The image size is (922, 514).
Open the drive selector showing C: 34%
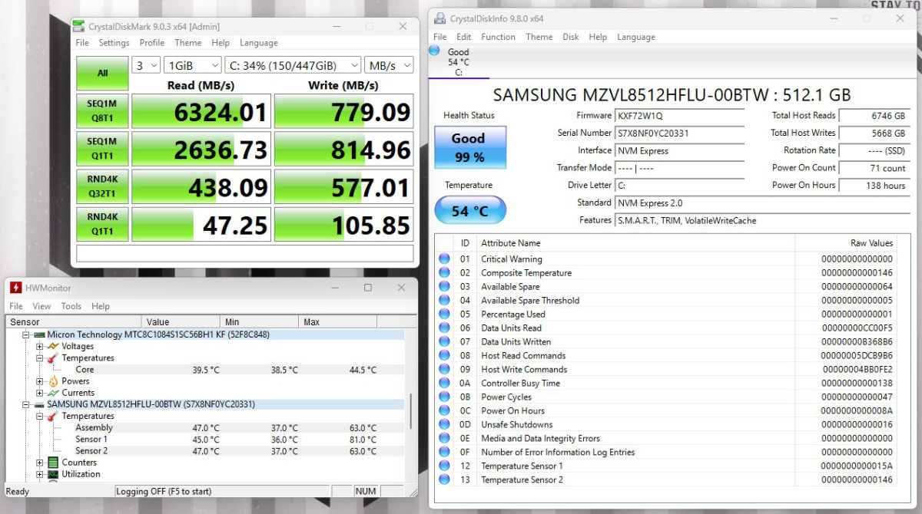click(292, 65)
